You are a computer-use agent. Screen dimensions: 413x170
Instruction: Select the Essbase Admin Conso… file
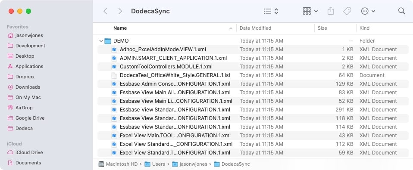click(175, 84)
